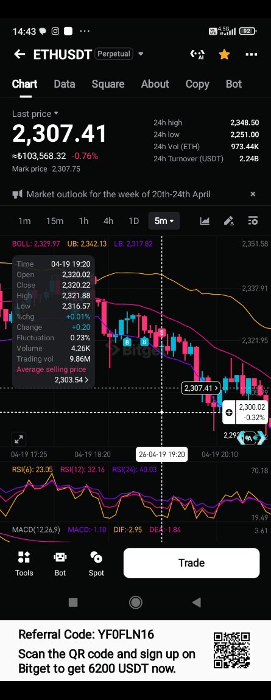Tap the 24h high value 2,348.50

click(x=244, y=122)
